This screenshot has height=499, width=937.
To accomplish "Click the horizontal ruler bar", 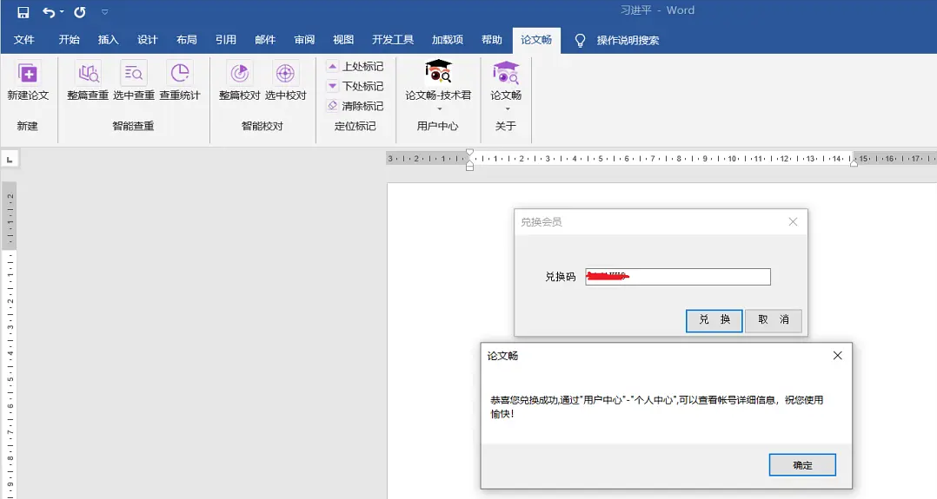I will (x=661, y=159).
